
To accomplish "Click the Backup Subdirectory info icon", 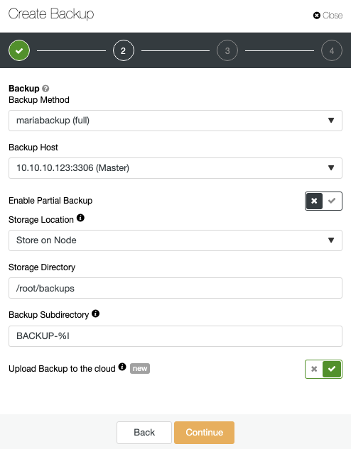I will point(95,314).
